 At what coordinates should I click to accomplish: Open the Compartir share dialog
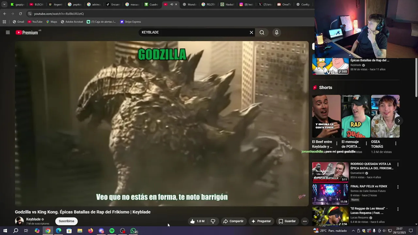click(x=233, y=221)
